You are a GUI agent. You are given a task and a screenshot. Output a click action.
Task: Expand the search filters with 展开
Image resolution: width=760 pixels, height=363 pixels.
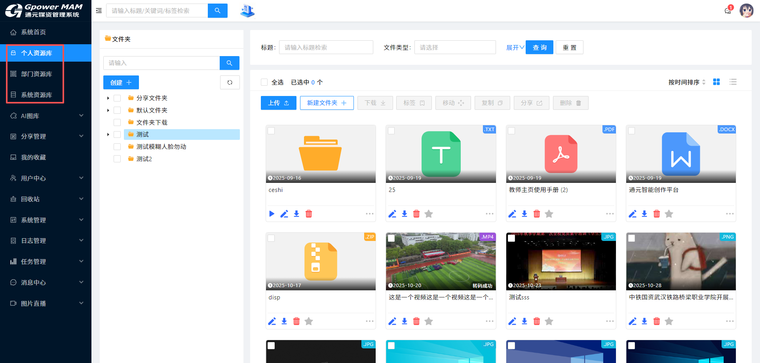pyautogui.click(x=514, y=47)
